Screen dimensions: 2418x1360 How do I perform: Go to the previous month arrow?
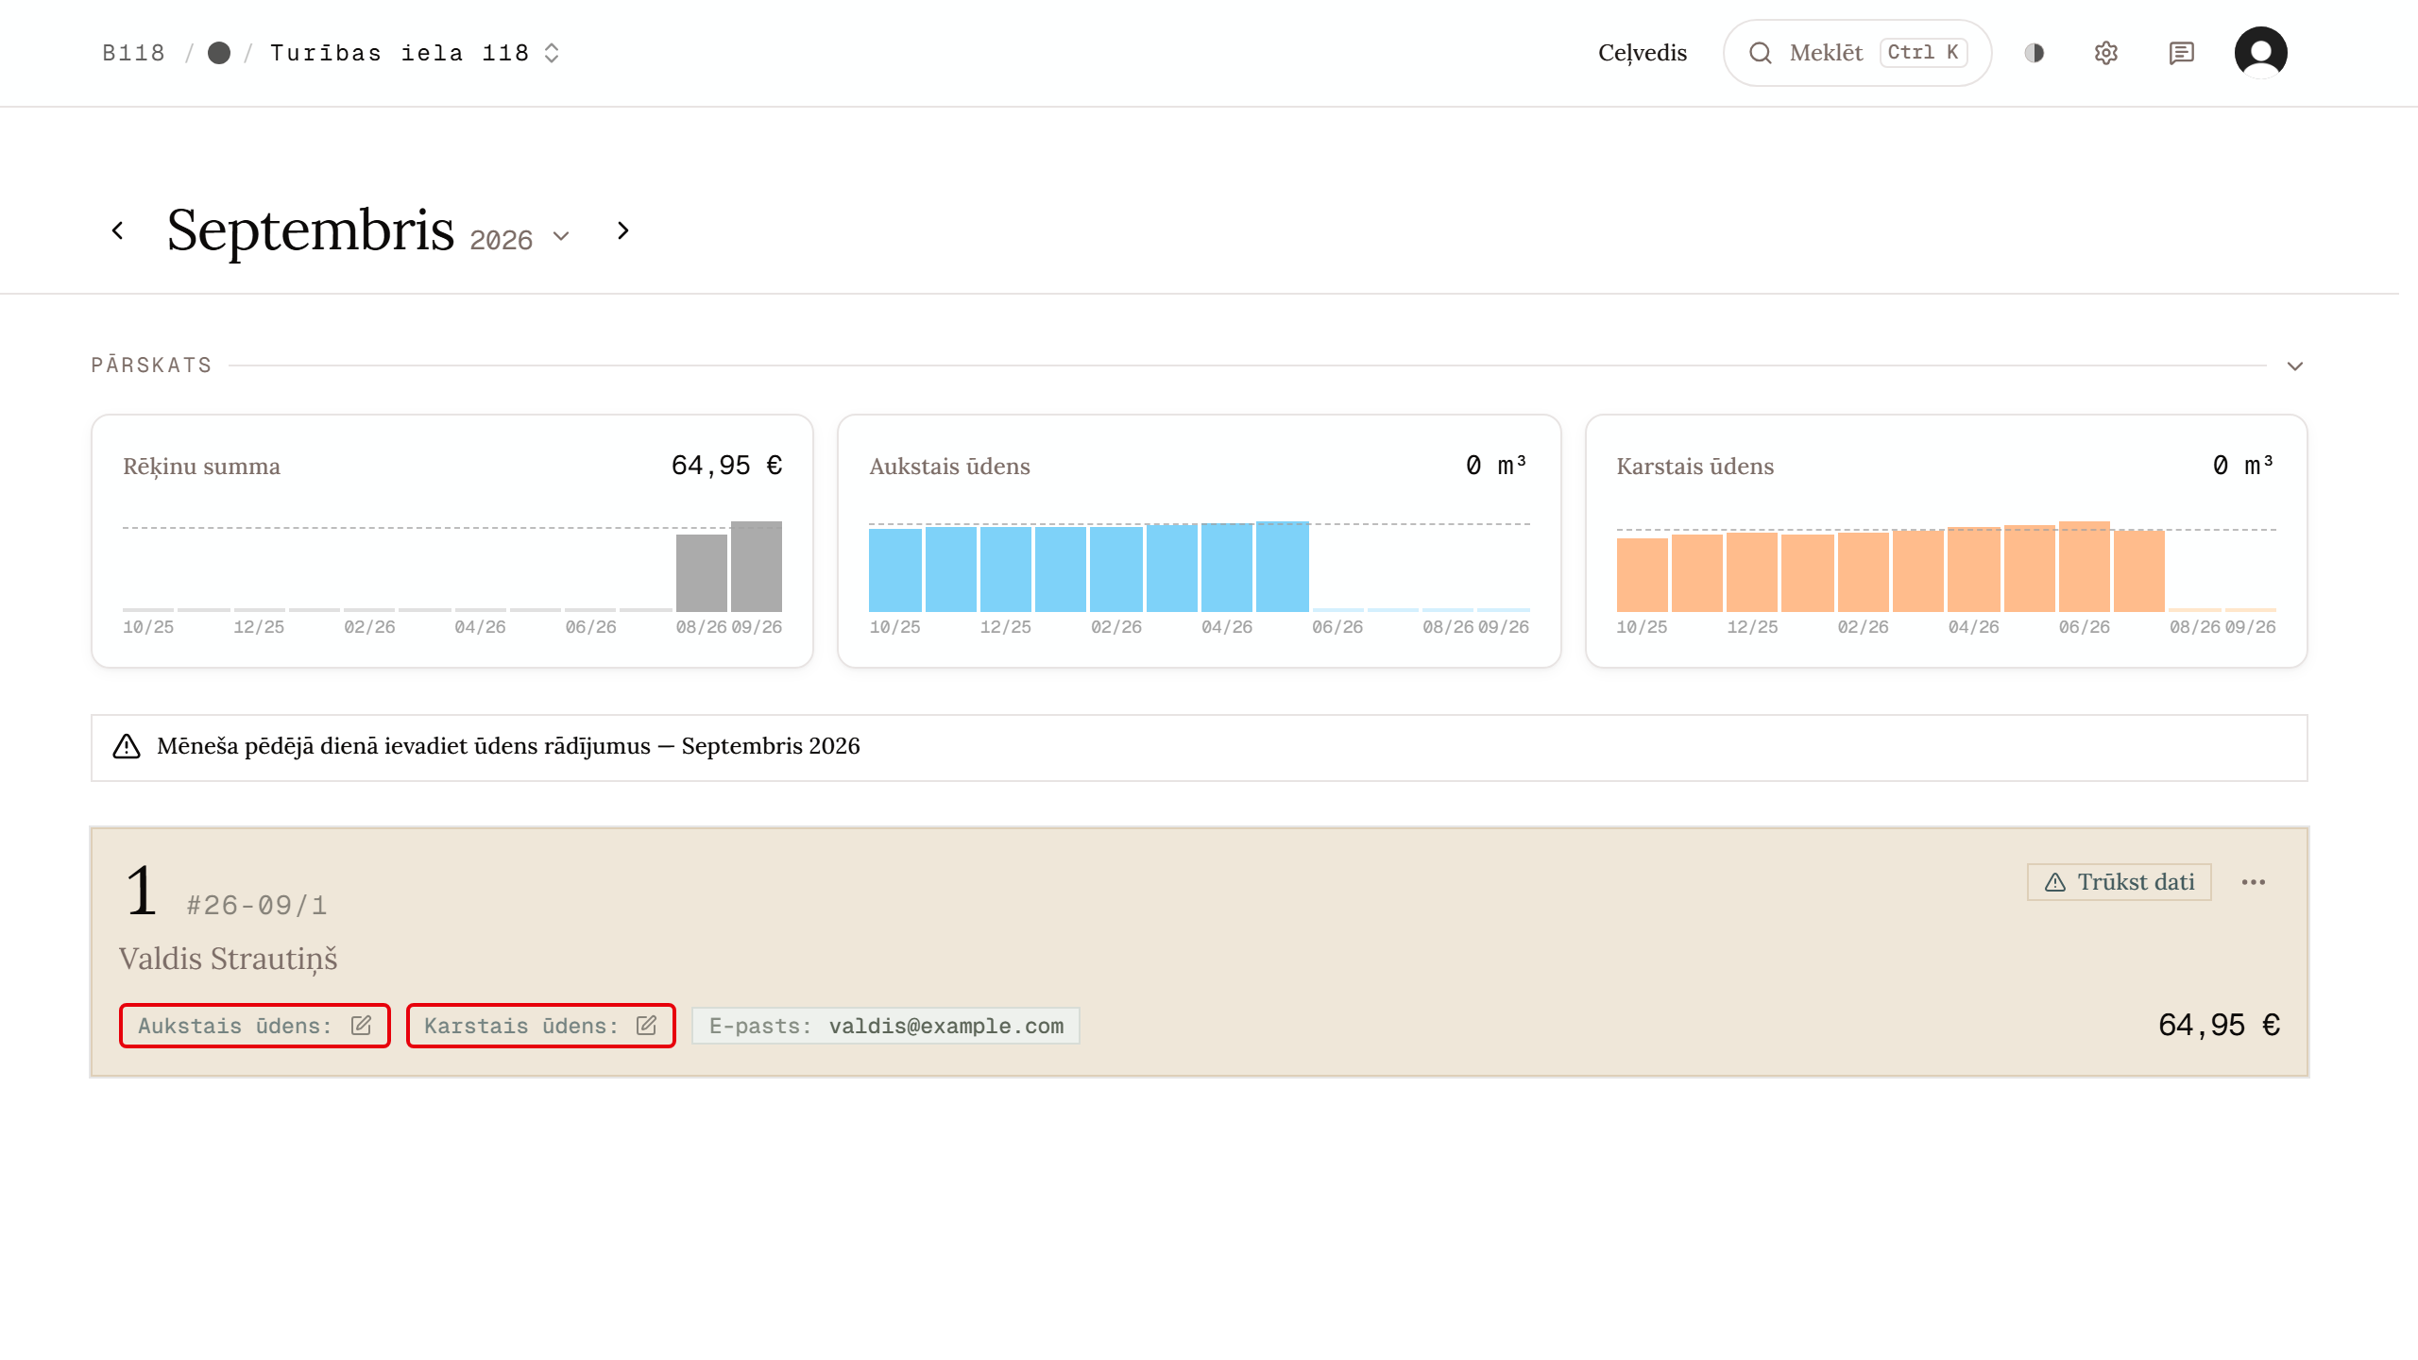tap(117, 230)
